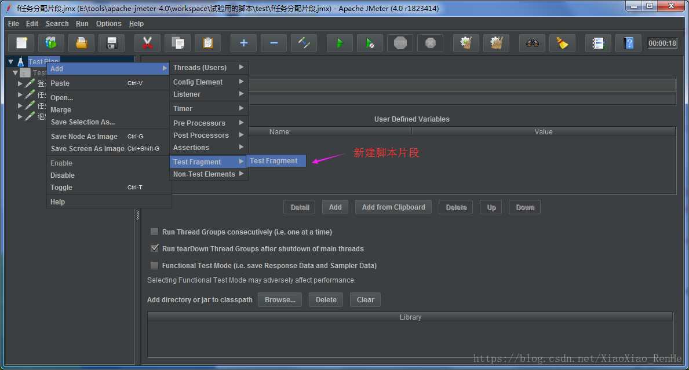Click the Clear All results icon
689x370 pixels.
(x=497, y=43)
